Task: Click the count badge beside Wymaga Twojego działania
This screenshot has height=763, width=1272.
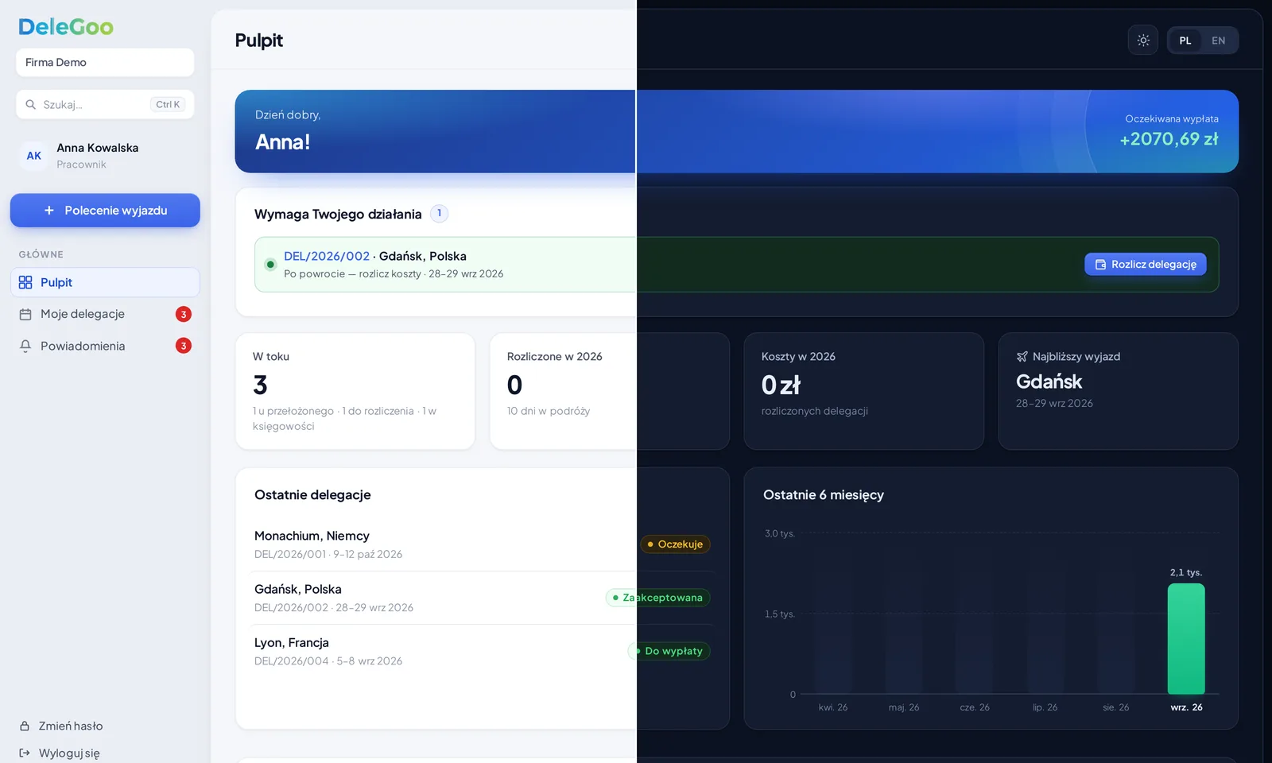Action: click(x=439, y=214)
